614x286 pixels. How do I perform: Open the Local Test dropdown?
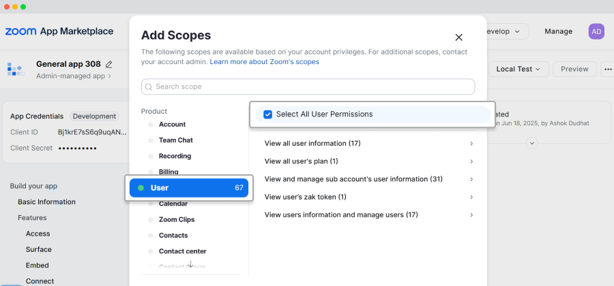pyautogui.click(x=518, y=69)
